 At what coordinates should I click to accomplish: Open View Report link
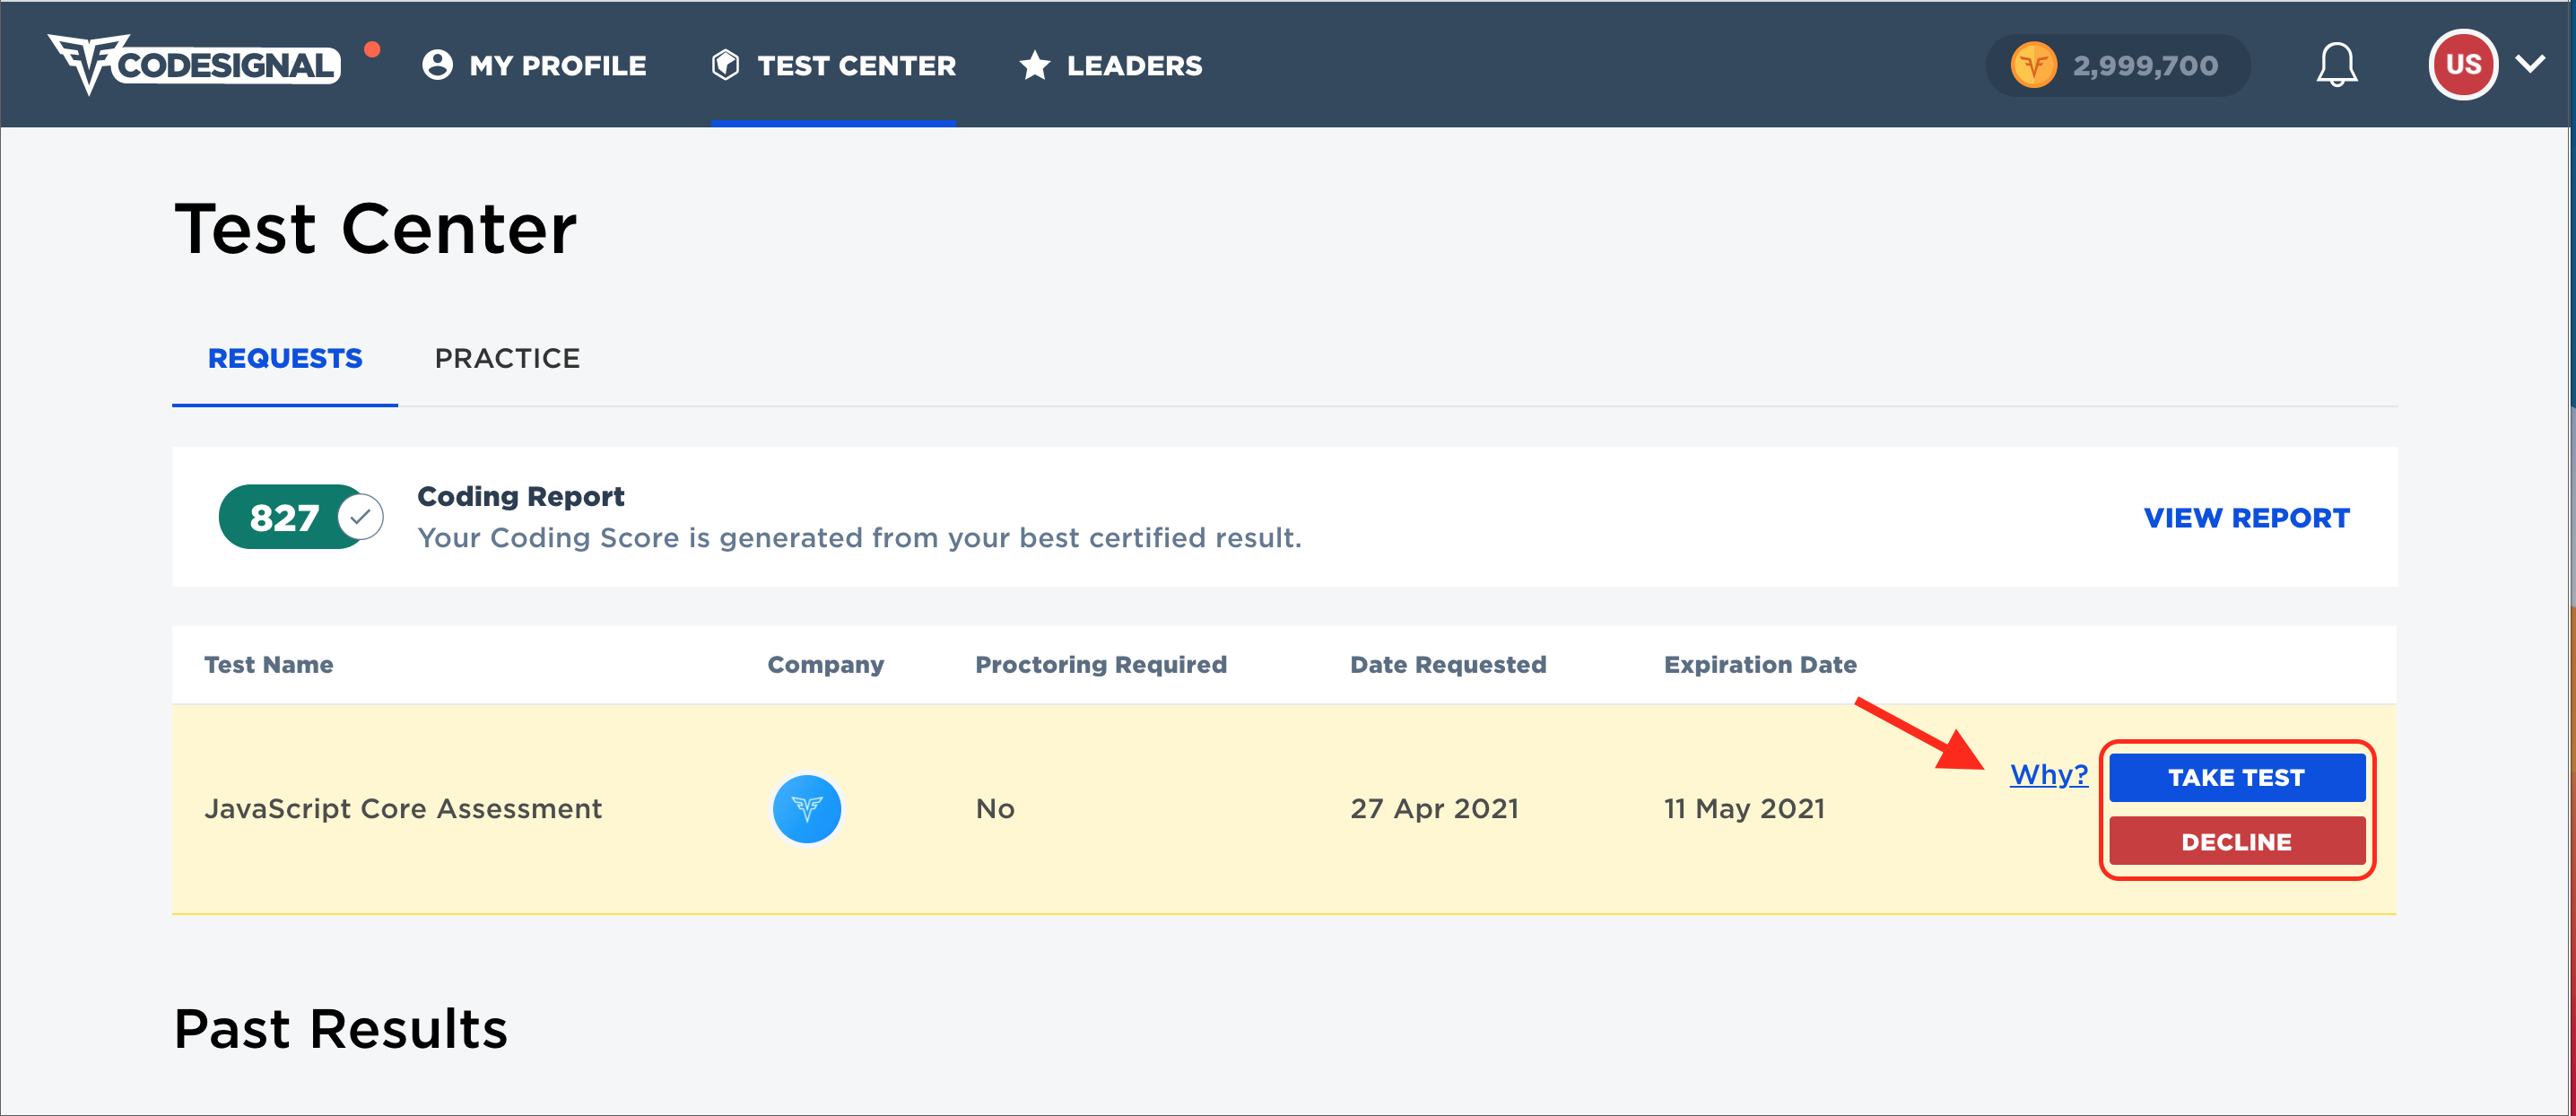click(x=2246, y=517)
